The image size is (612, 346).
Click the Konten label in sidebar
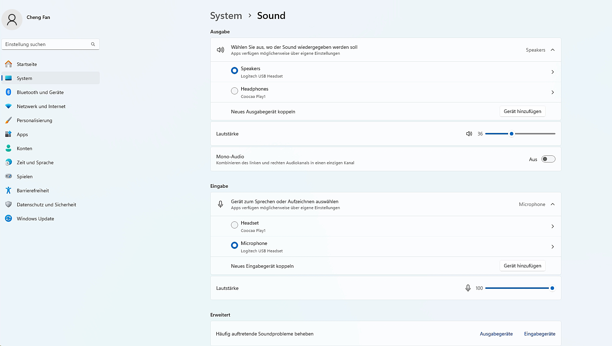tap(25, 148)
